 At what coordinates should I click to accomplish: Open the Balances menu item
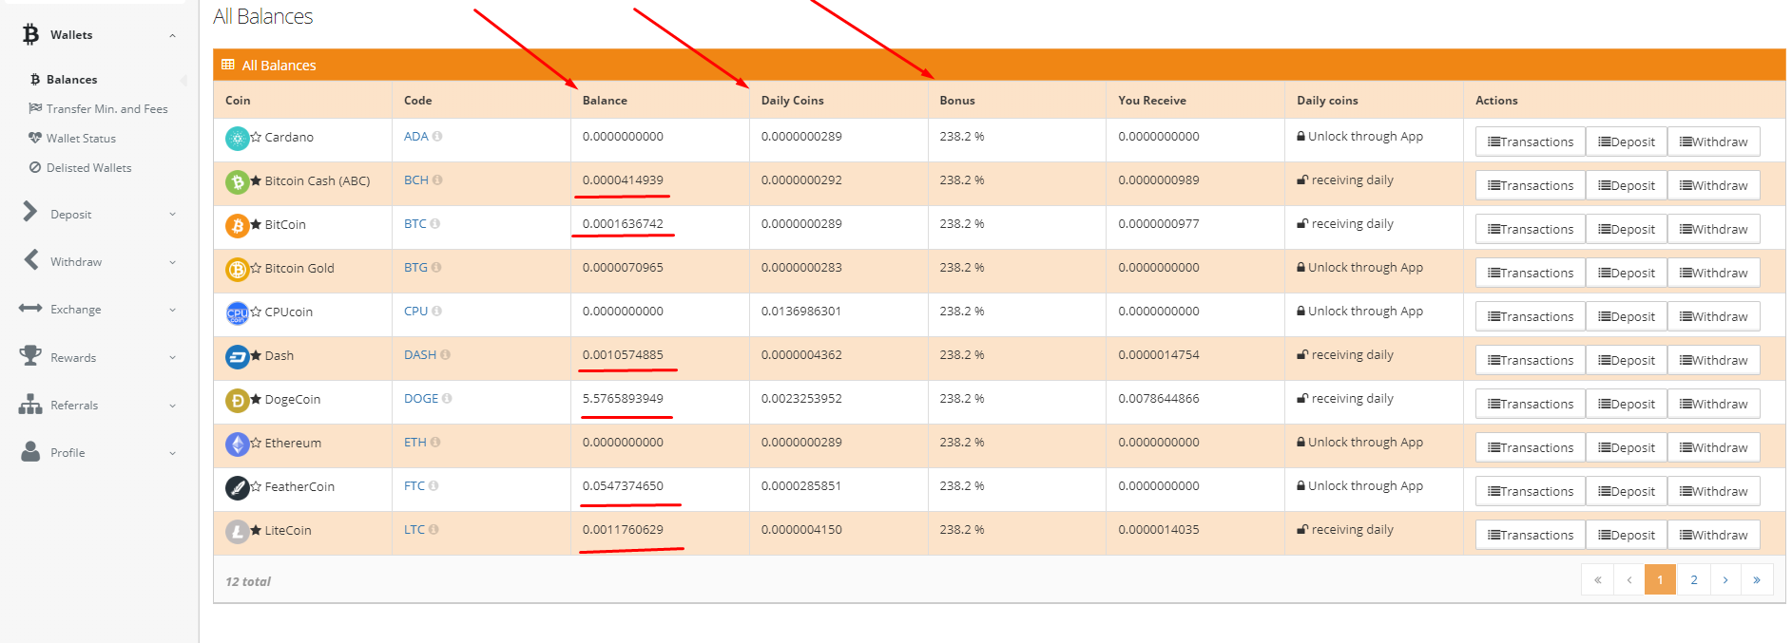coord(64,80)
